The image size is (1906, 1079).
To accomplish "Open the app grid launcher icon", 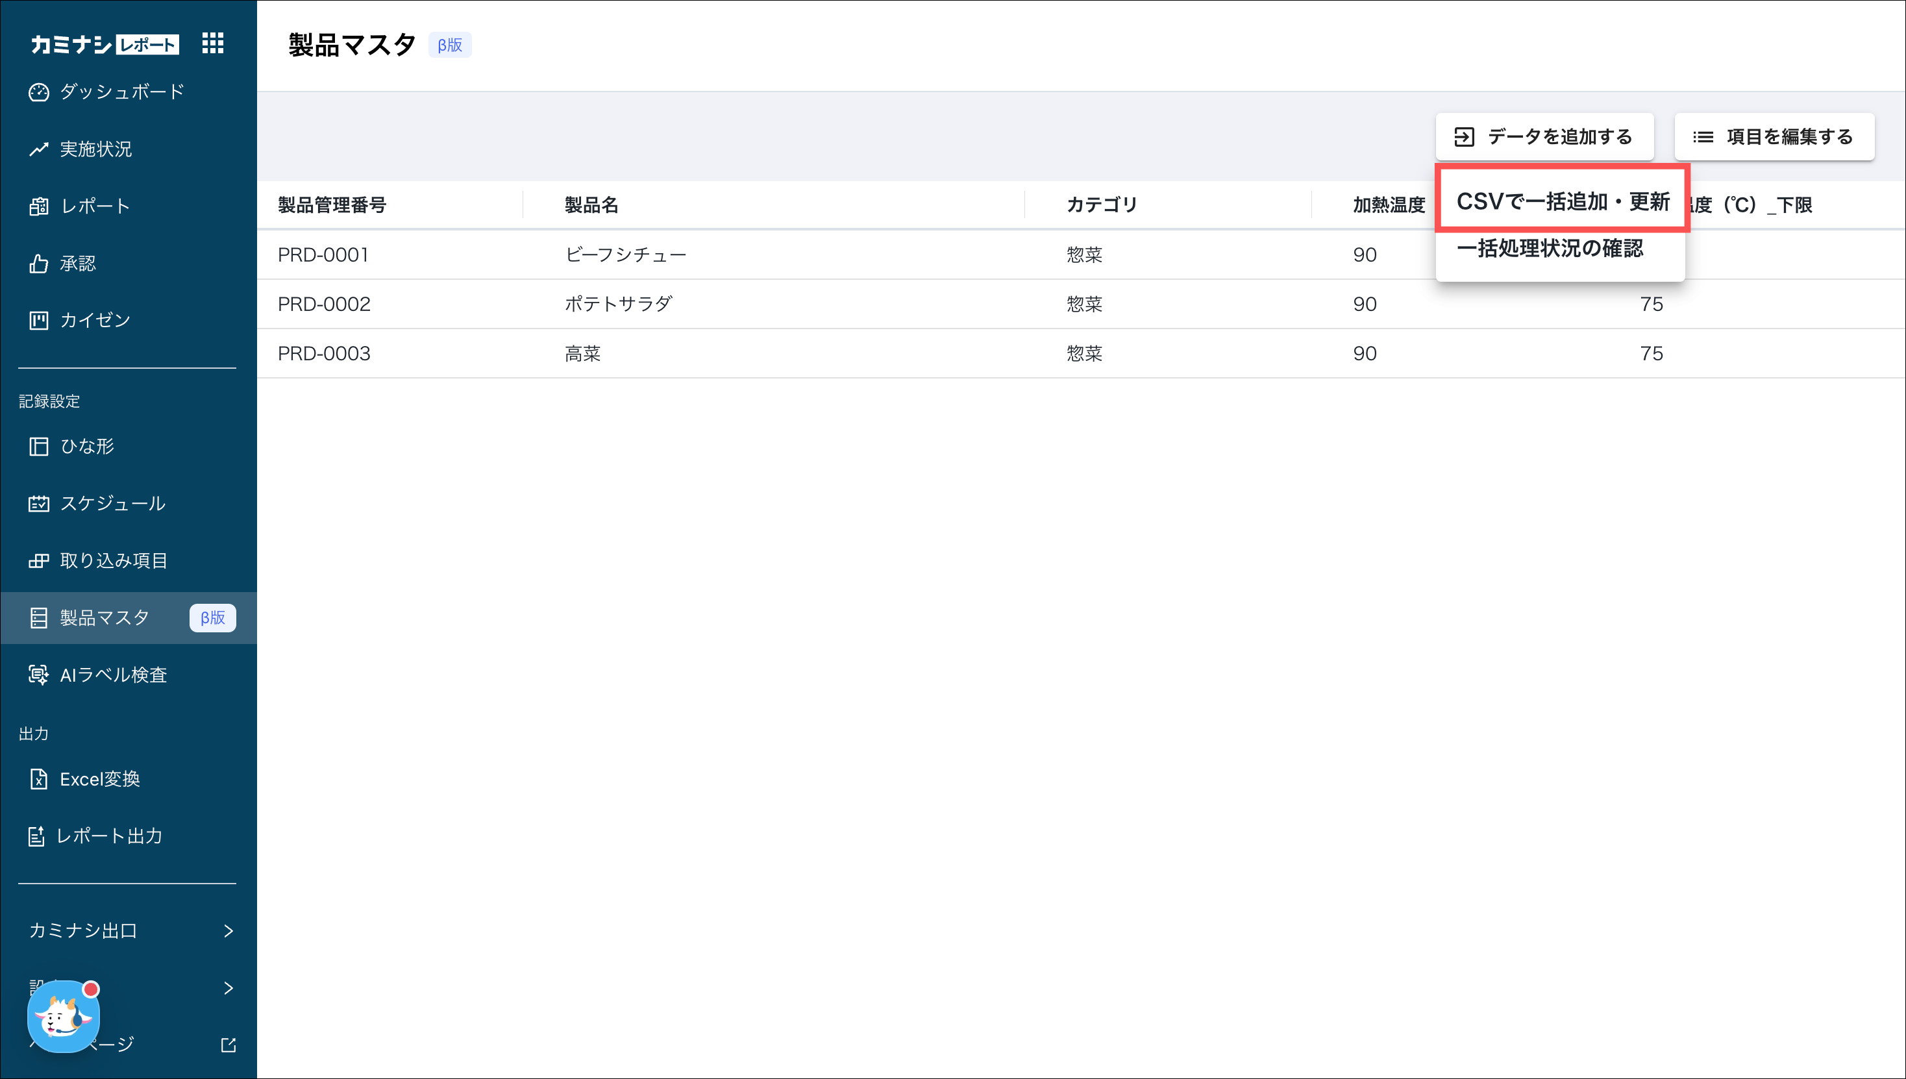I will click(x=213, y=43).
